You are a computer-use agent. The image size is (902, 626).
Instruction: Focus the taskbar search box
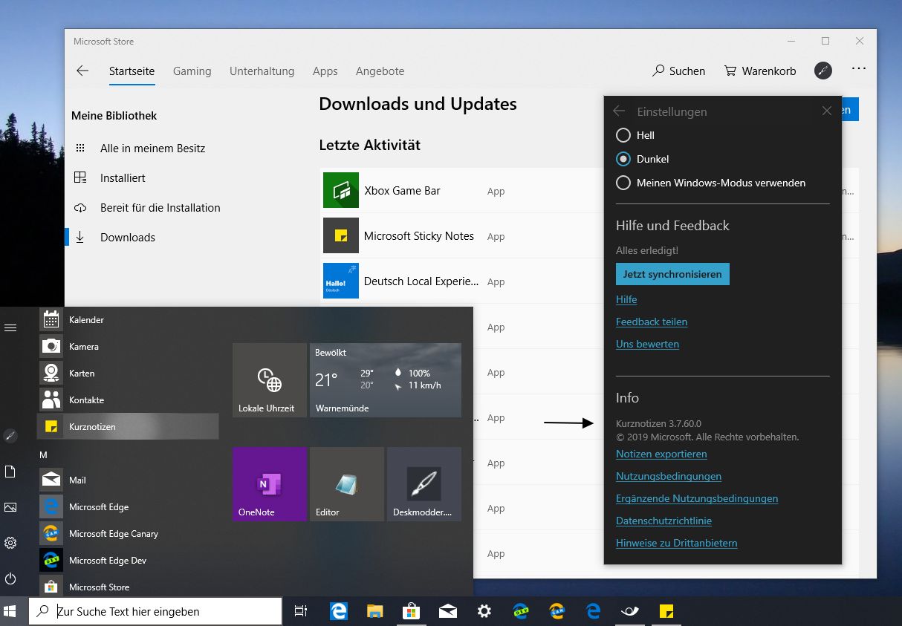pyautogui.click(x=155, y=611)
